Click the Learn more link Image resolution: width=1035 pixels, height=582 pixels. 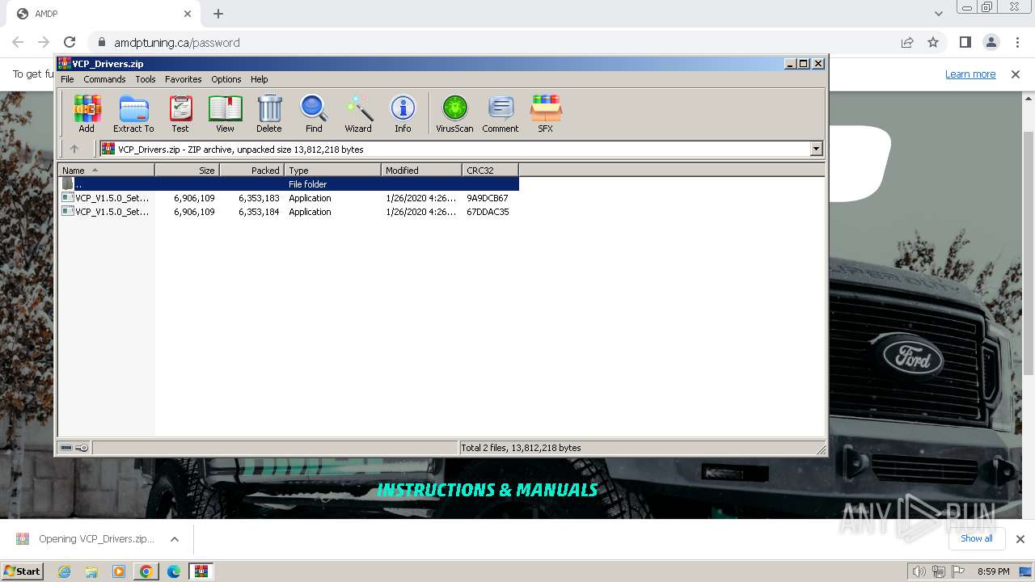[x=970, y=74]
